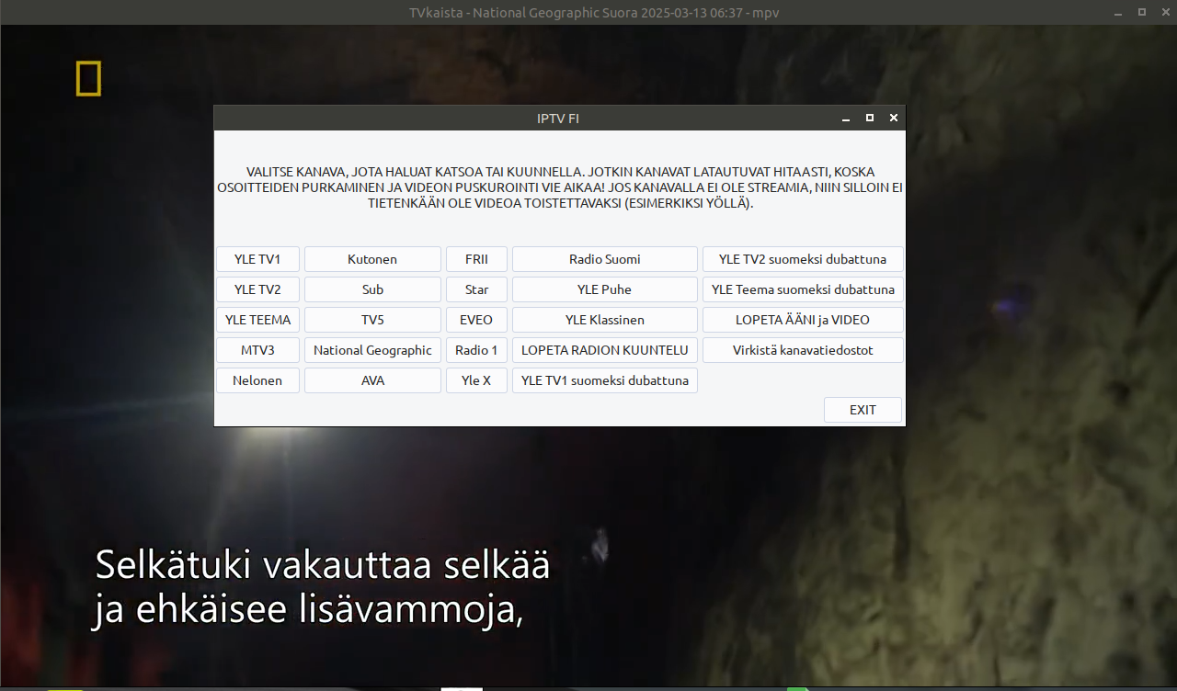The image size is (1177, 691).
Task: Stop playback with LOPETA ÄÄNI ja VIDEO
Action: click(802, 320)
